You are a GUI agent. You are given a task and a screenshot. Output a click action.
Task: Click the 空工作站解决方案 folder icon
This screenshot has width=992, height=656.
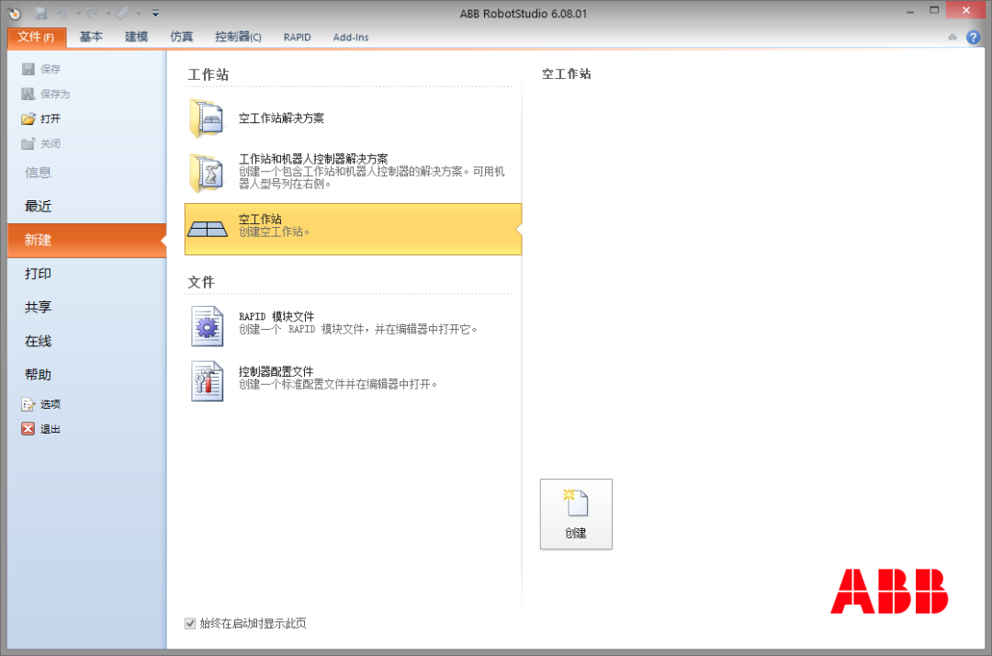pyautogui.click(x=207, y=119)
